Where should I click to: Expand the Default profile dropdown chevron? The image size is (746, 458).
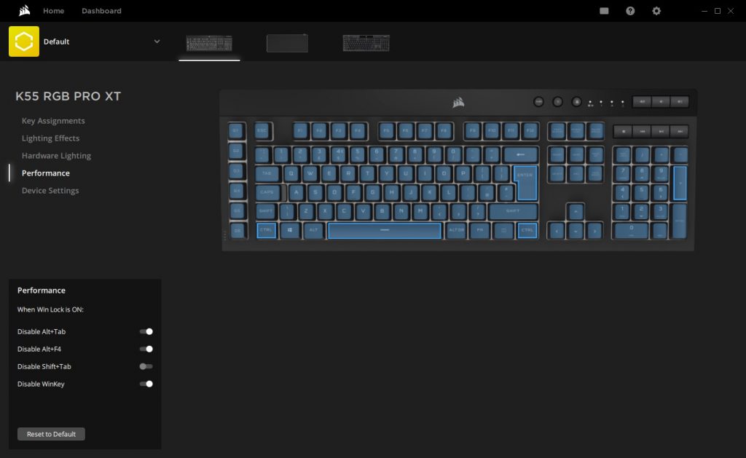(x=157, y=42)
